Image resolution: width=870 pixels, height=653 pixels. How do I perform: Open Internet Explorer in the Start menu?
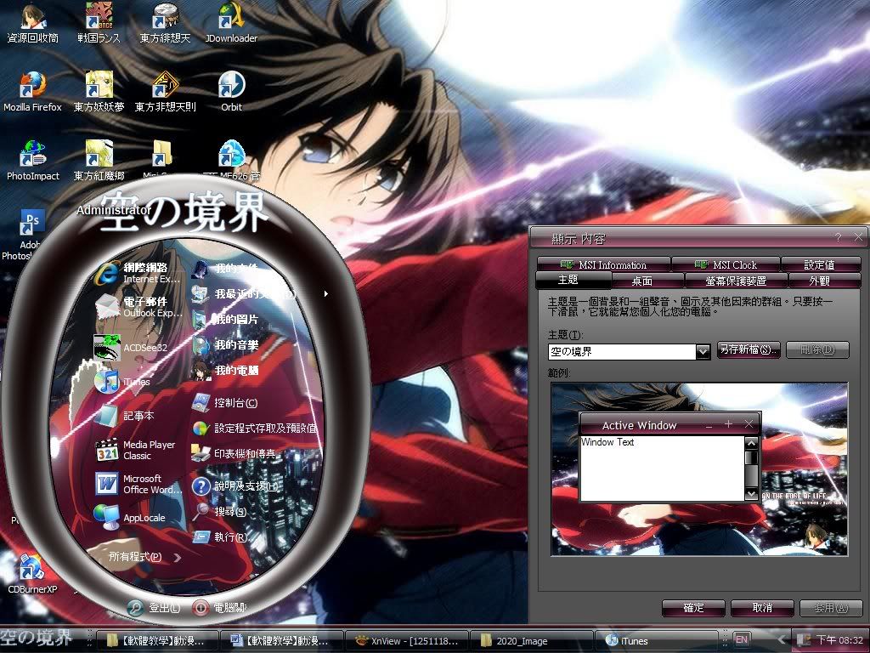click(x=138, y=273)
